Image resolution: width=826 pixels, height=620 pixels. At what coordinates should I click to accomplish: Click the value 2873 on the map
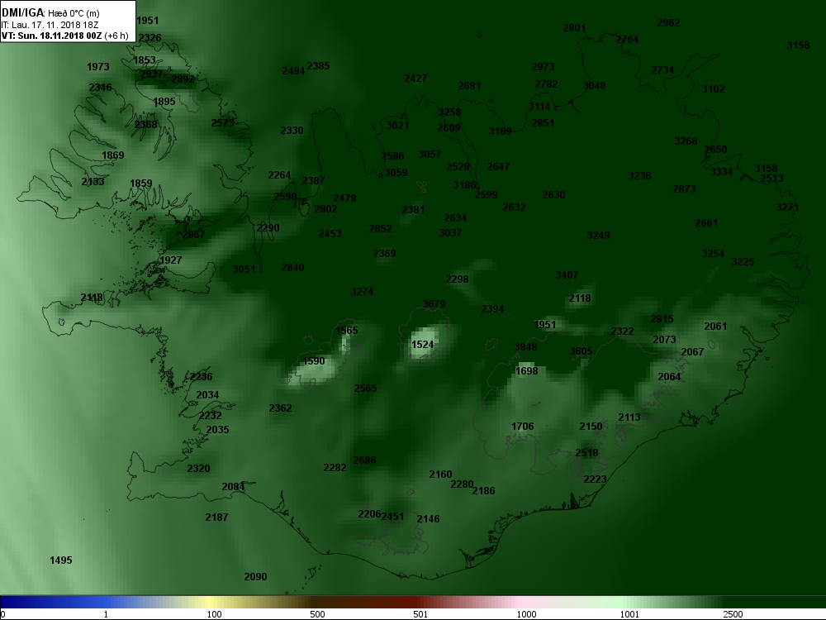coord(684,189)
